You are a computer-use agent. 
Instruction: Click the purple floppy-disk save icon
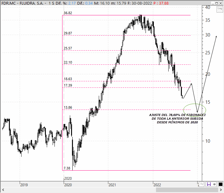[x=209, y=184]
